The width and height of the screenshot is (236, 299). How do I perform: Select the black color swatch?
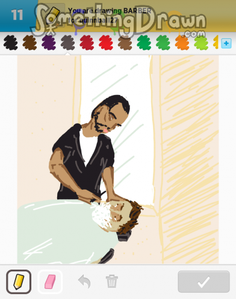tap(11, 43)
